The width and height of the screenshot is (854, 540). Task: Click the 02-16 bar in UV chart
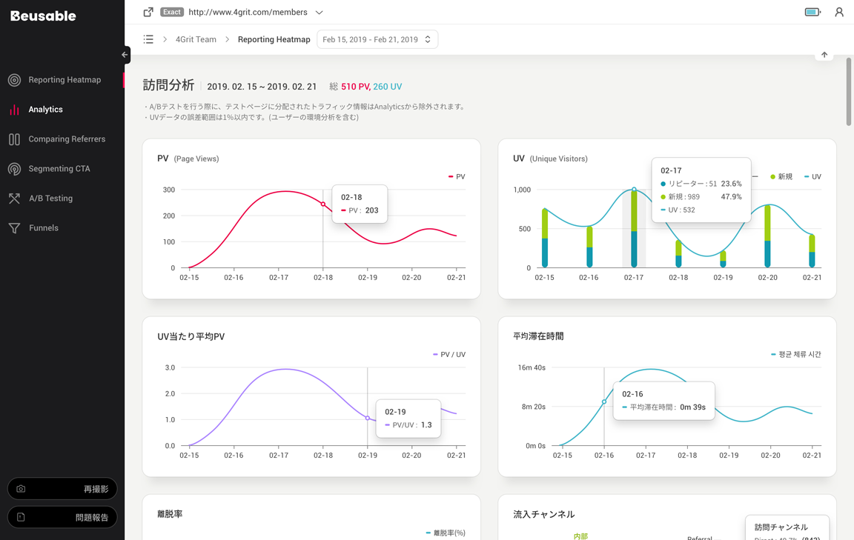pyautogui.click(x=589, y=247)
